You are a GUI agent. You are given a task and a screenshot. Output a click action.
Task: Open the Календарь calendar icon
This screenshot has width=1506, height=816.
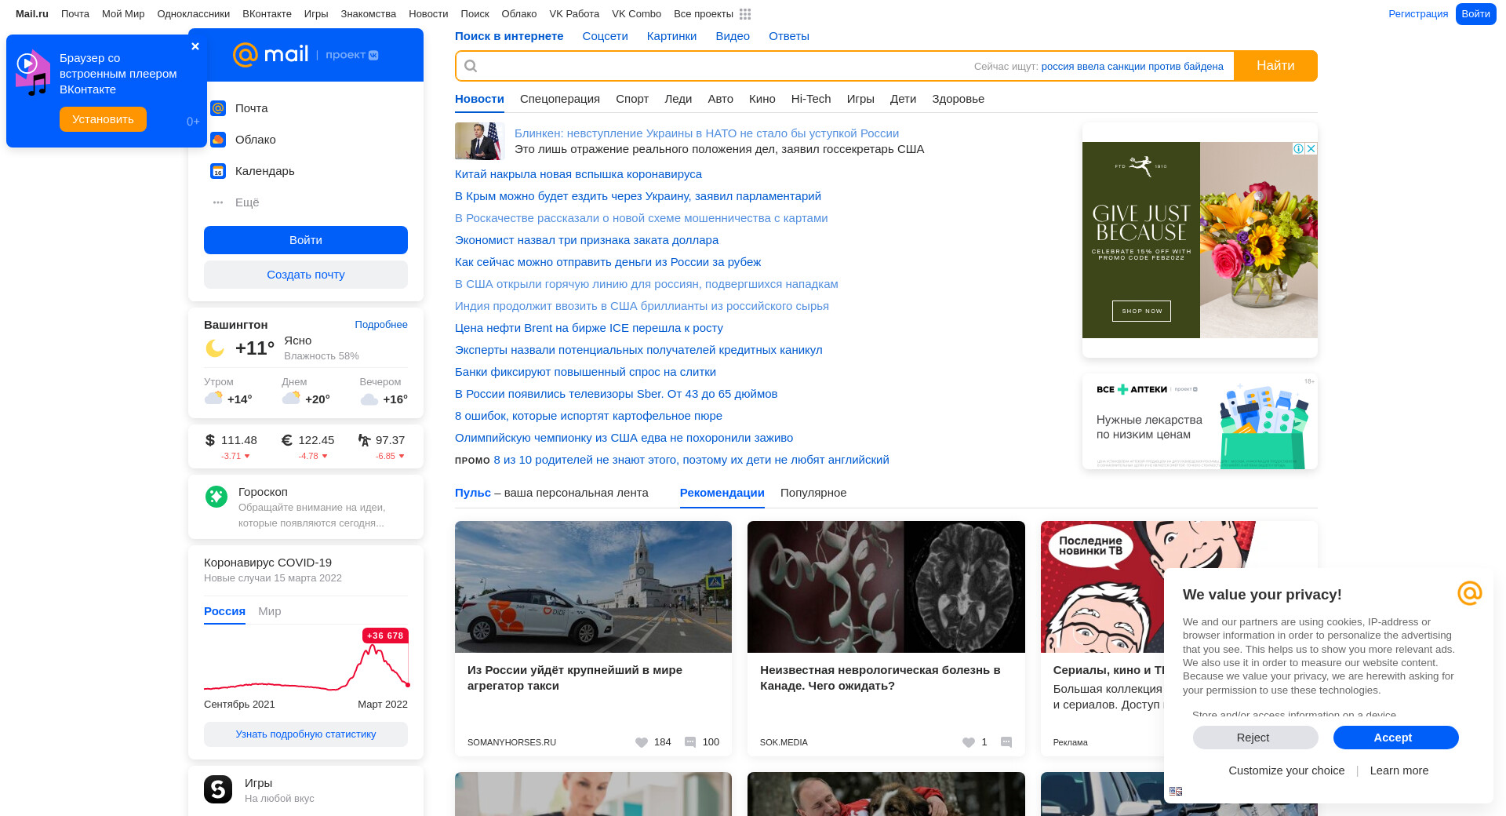tap(218, 171)
